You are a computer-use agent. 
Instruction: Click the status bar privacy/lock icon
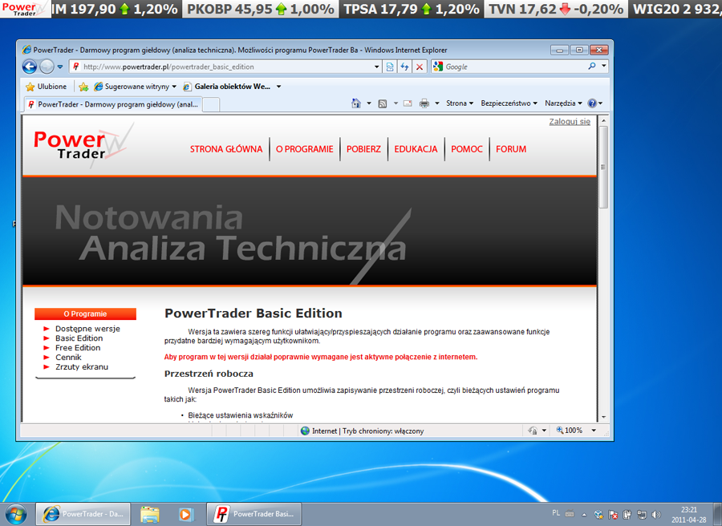coord(533,431)
